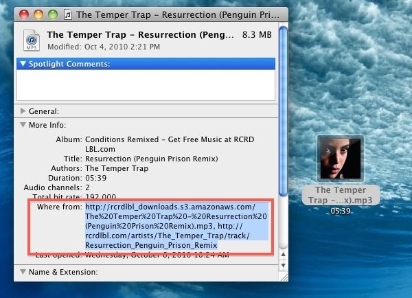This screenshot has width=412, height=298.
Task: Click the scroll up arrow
Action: pyautogui.click(x=283, y=254)
